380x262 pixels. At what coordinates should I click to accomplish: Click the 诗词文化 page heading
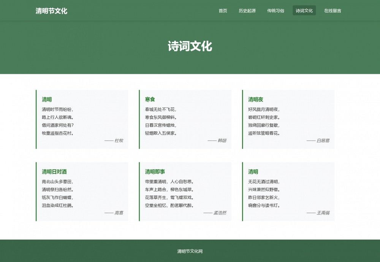pos(190,46)
